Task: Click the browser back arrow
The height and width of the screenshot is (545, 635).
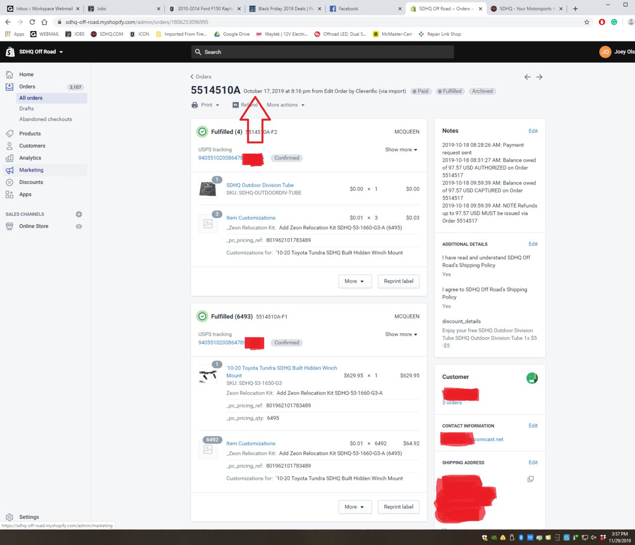Action: [x=8, y=22]
